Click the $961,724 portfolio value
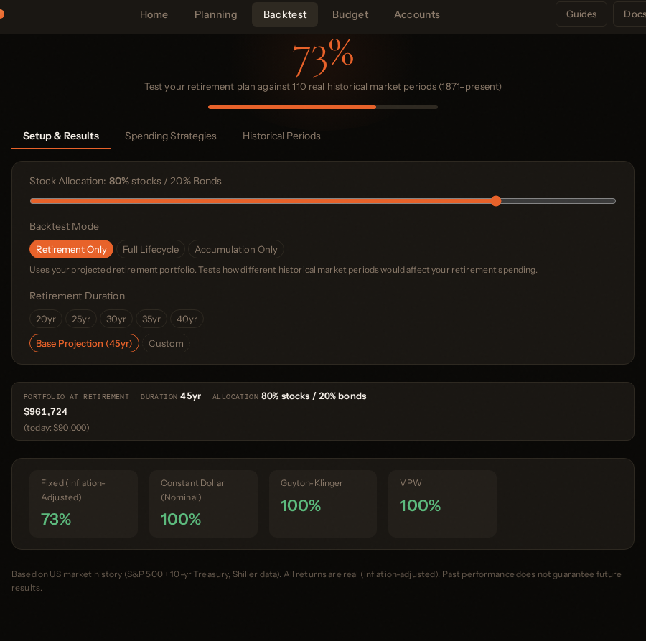 45,411
